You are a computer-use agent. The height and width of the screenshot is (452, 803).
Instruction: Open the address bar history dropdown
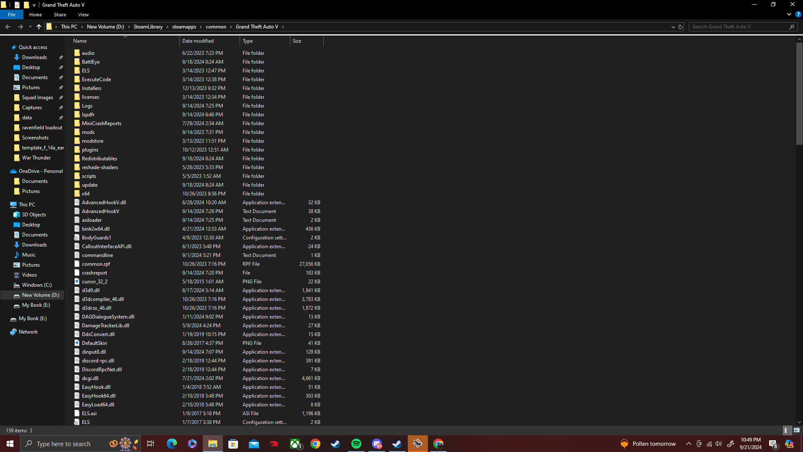click(673, 27)
